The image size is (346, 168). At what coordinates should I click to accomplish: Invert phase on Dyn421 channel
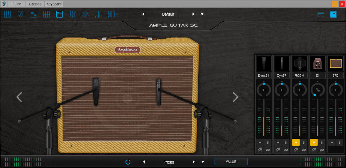click(x=260, y=150)
